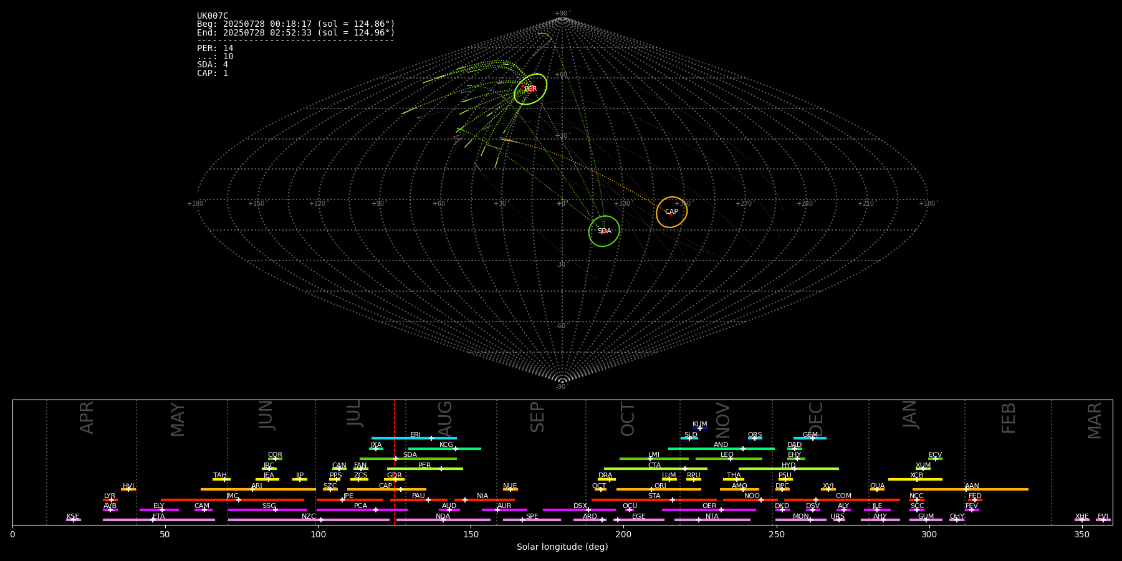This screenshot has height=561, width=1122.
Task: Click the GDR shower label in timeline
Action: (x=395, y=476)
